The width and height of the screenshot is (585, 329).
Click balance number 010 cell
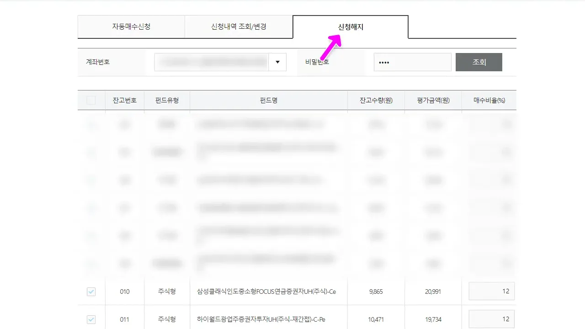(x=124, y=292)
